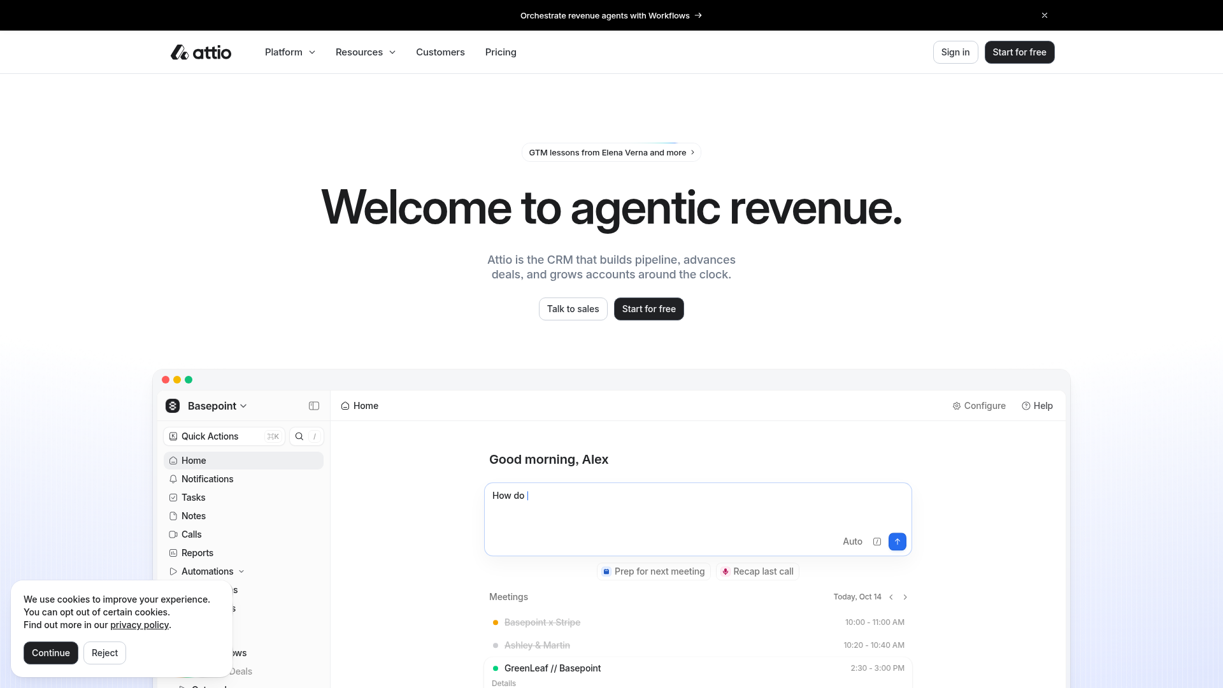
Task: Dismiss the top announcement banner
Action: click(x=1045, y=15)
